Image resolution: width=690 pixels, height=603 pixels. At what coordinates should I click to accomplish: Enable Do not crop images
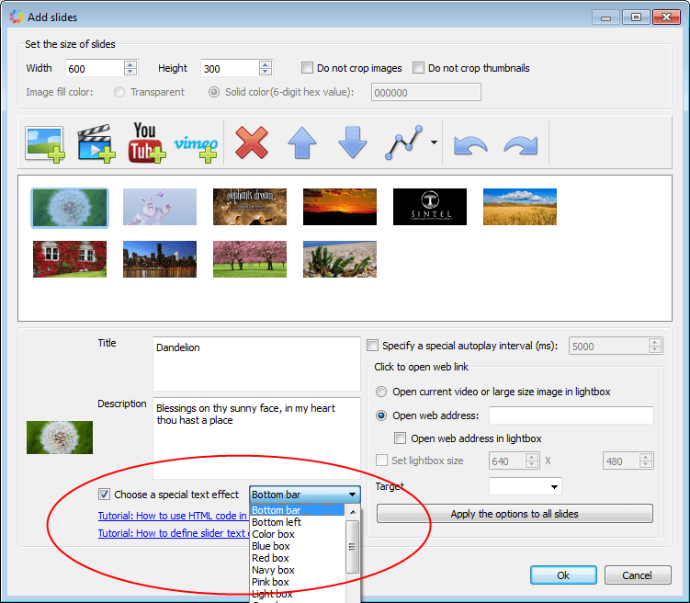tap(307, 68)
